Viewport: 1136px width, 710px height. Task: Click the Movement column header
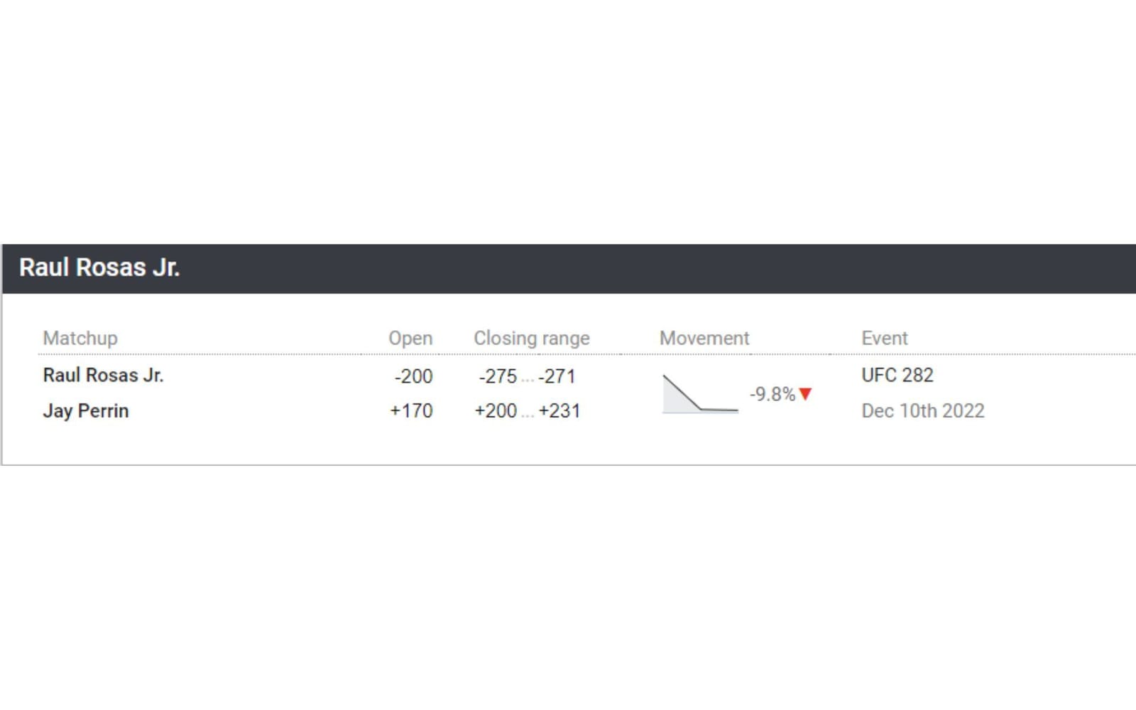click(704, 338)
